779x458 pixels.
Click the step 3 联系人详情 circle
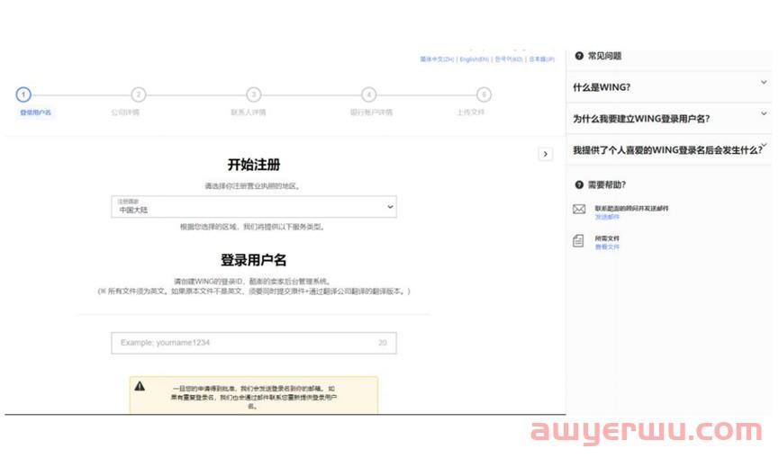click(x=254, y=94)
